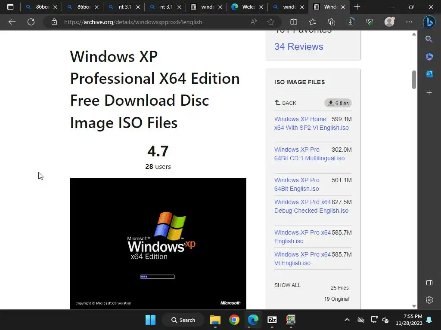Image resolution: width=441 pixels, height=330 pixels.
Task: Click the taskbar Search box
Action: click(183, 320)
